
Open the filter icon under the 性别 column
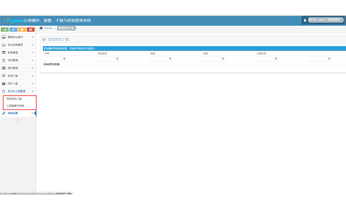pyautogui.click(x=170, y=59)
